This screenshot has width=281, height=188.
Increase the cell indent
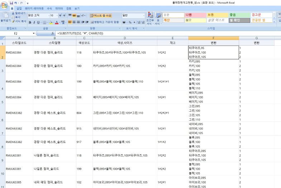(87, 22)
